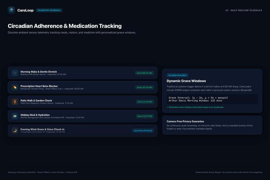The height and width of the screenshot is (180, 270).
Task: Click the Camera-Free Privacy Guarantee heading
Action: (185, 121)
